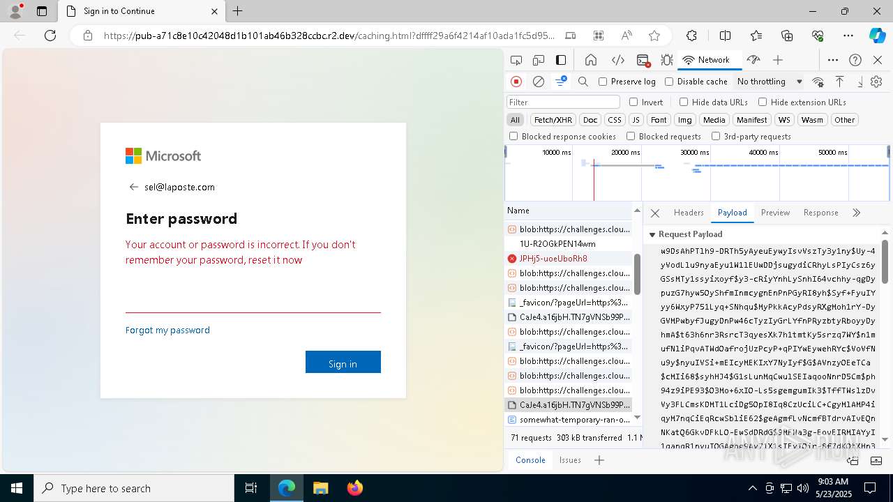Check Hide data URLs checkbox
Viewport: 893px width, 502px height.
coord(684,102)
